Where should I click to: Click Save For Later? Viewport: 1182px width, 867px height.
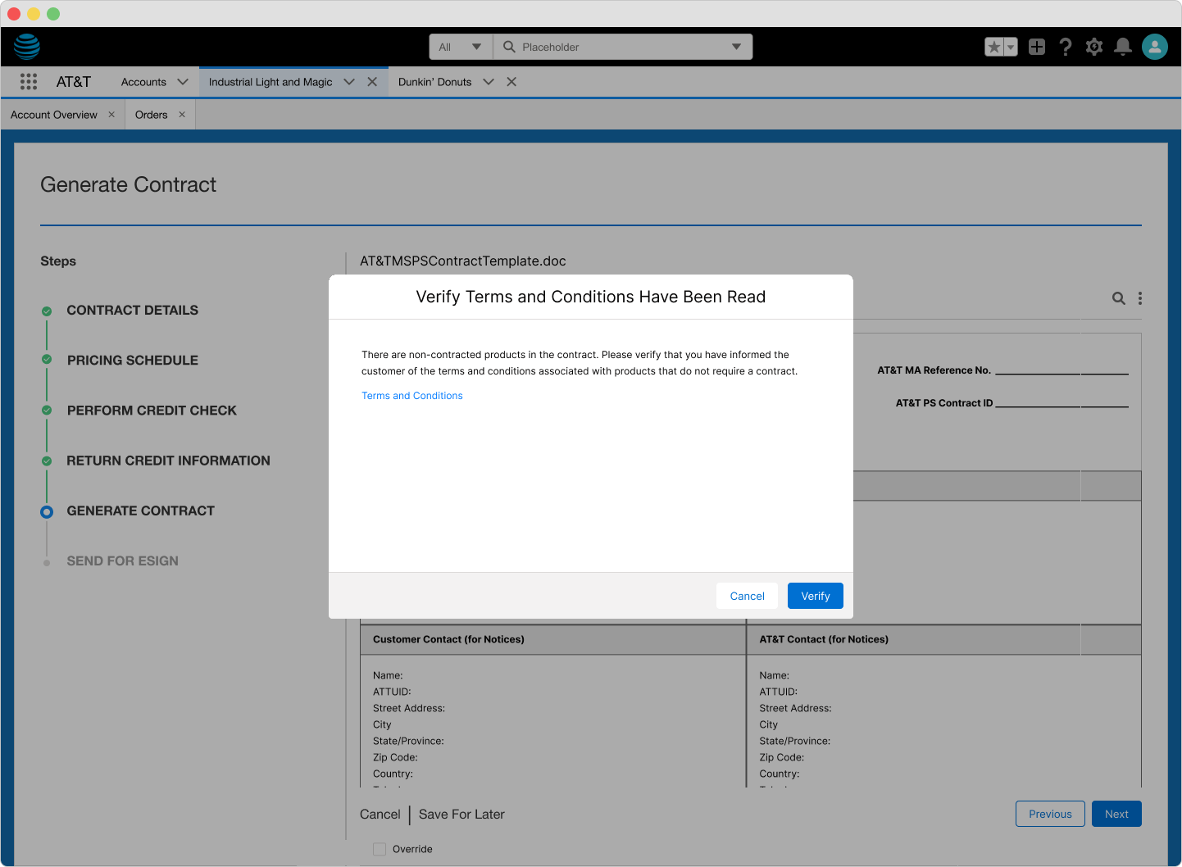tap(461, 815)
